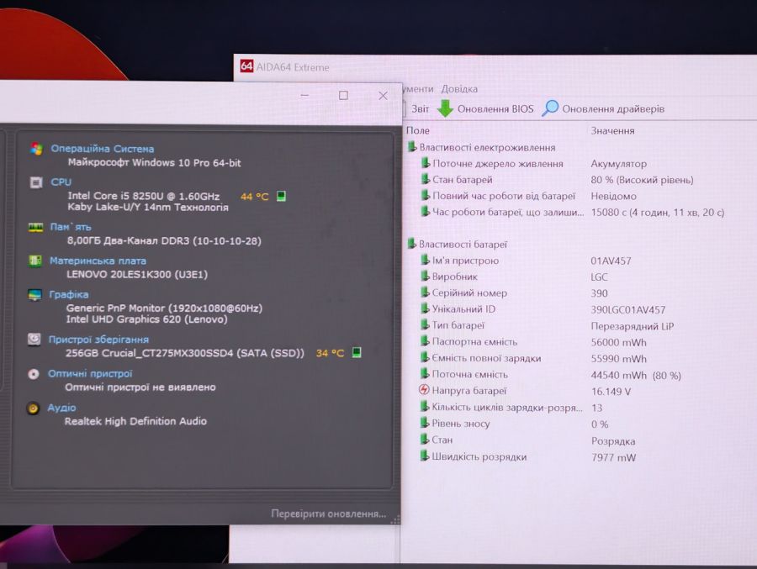Open the Довідка menu in AIDA64

459,89
